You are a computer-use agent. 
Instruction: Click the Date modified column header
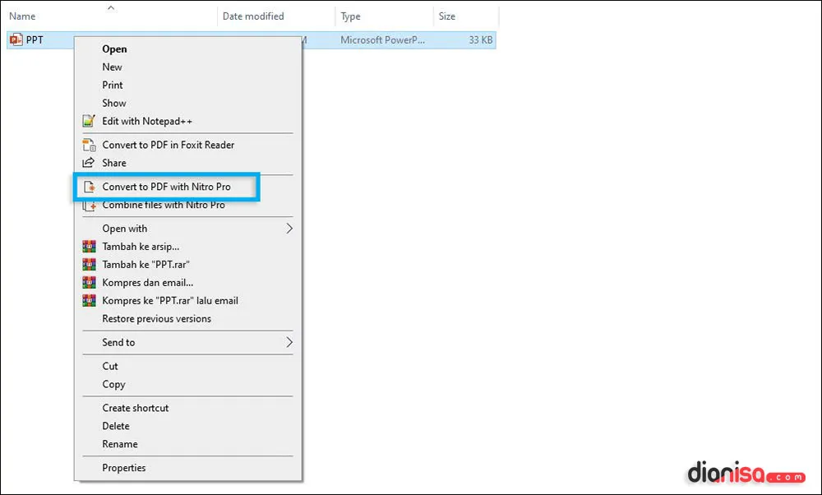[256, 16]
